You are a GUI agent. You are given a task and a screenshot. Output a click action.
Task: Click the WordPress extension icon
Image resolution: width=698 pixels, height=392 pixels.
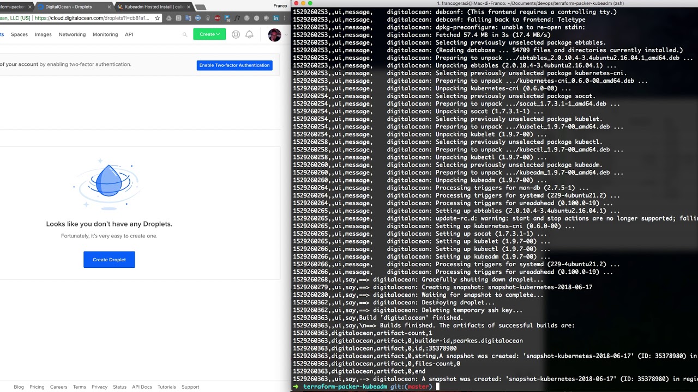246,18
